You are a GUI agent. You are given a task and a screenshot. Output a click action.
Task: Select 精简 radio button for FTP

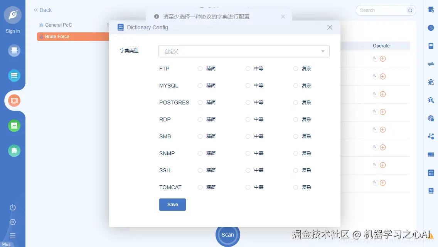(200, 68)
